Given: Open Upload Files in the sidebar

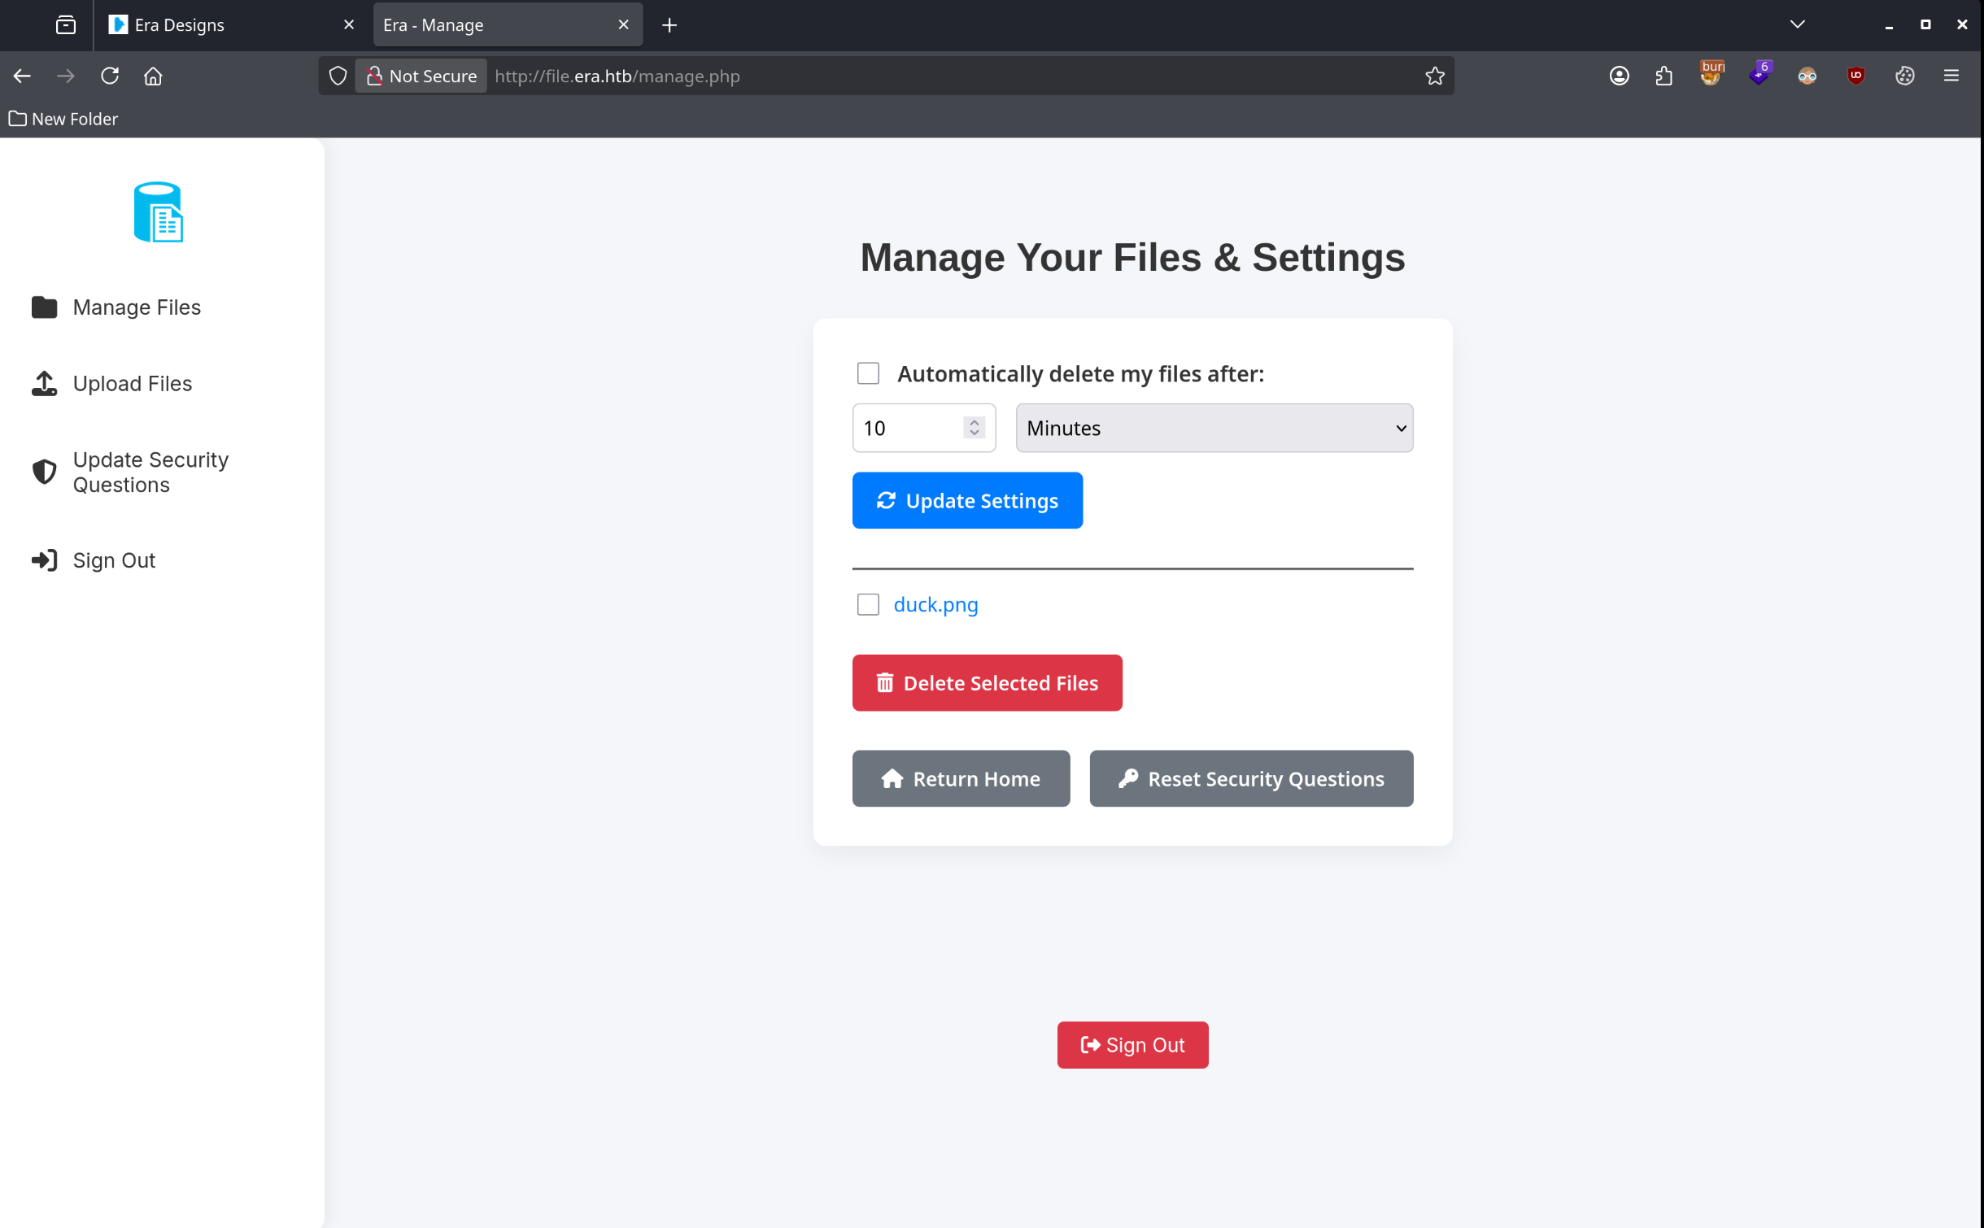Looking at the screenshot, I should click(133, 384).
